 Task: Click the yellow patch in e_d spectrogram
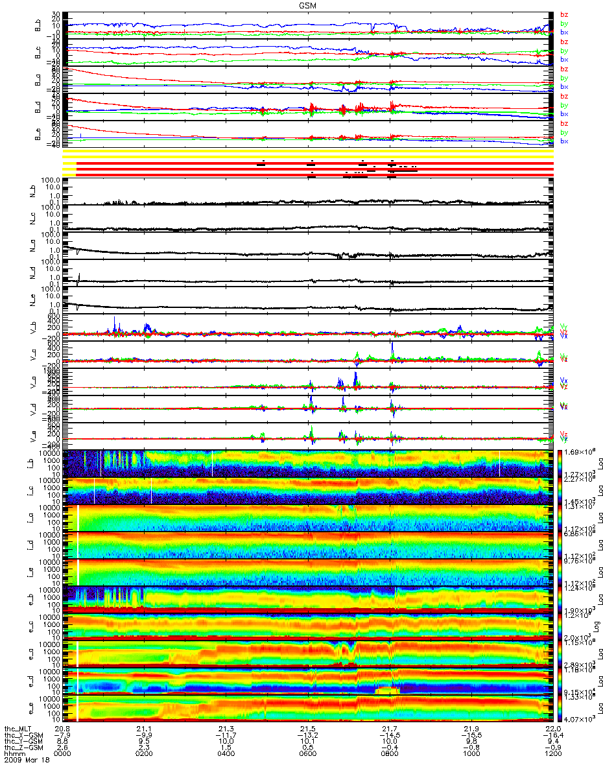pyautogui.click(x=388, y=690)
